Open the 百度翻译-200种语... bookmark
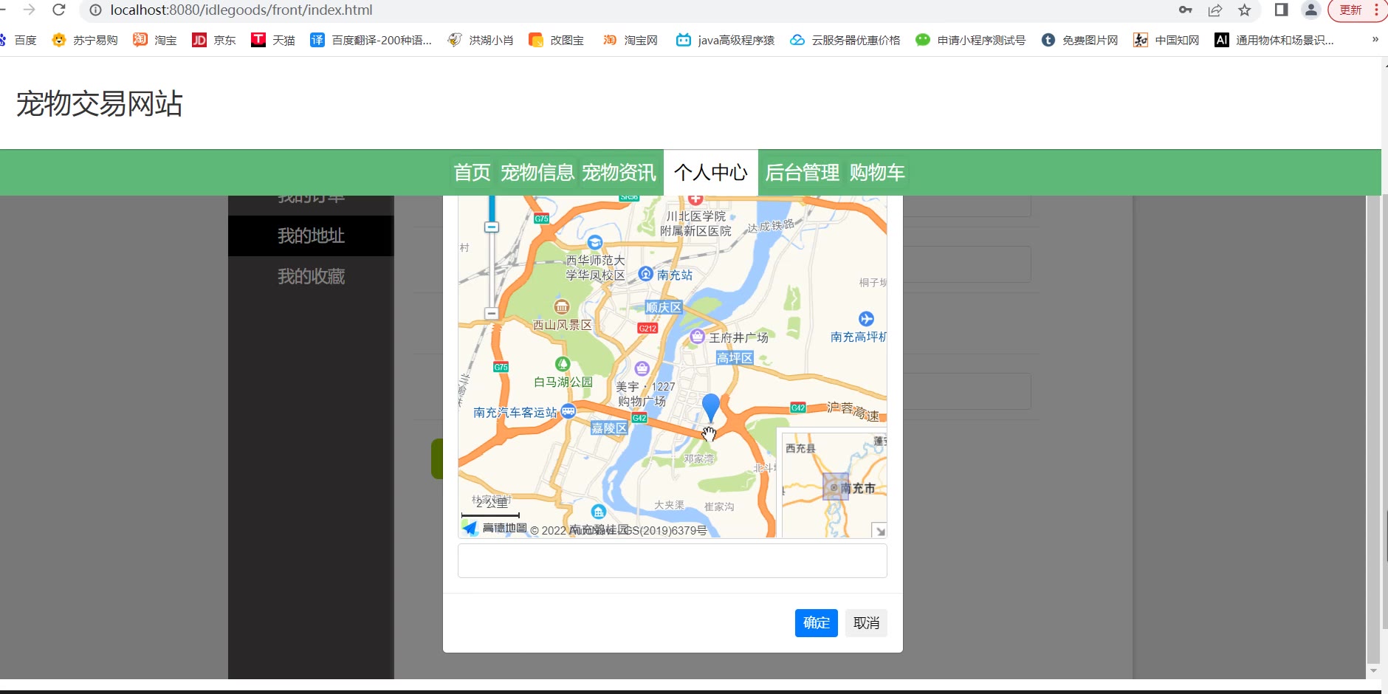The image size is (1388, 694). pyautogui.click(x=371, y=40)
